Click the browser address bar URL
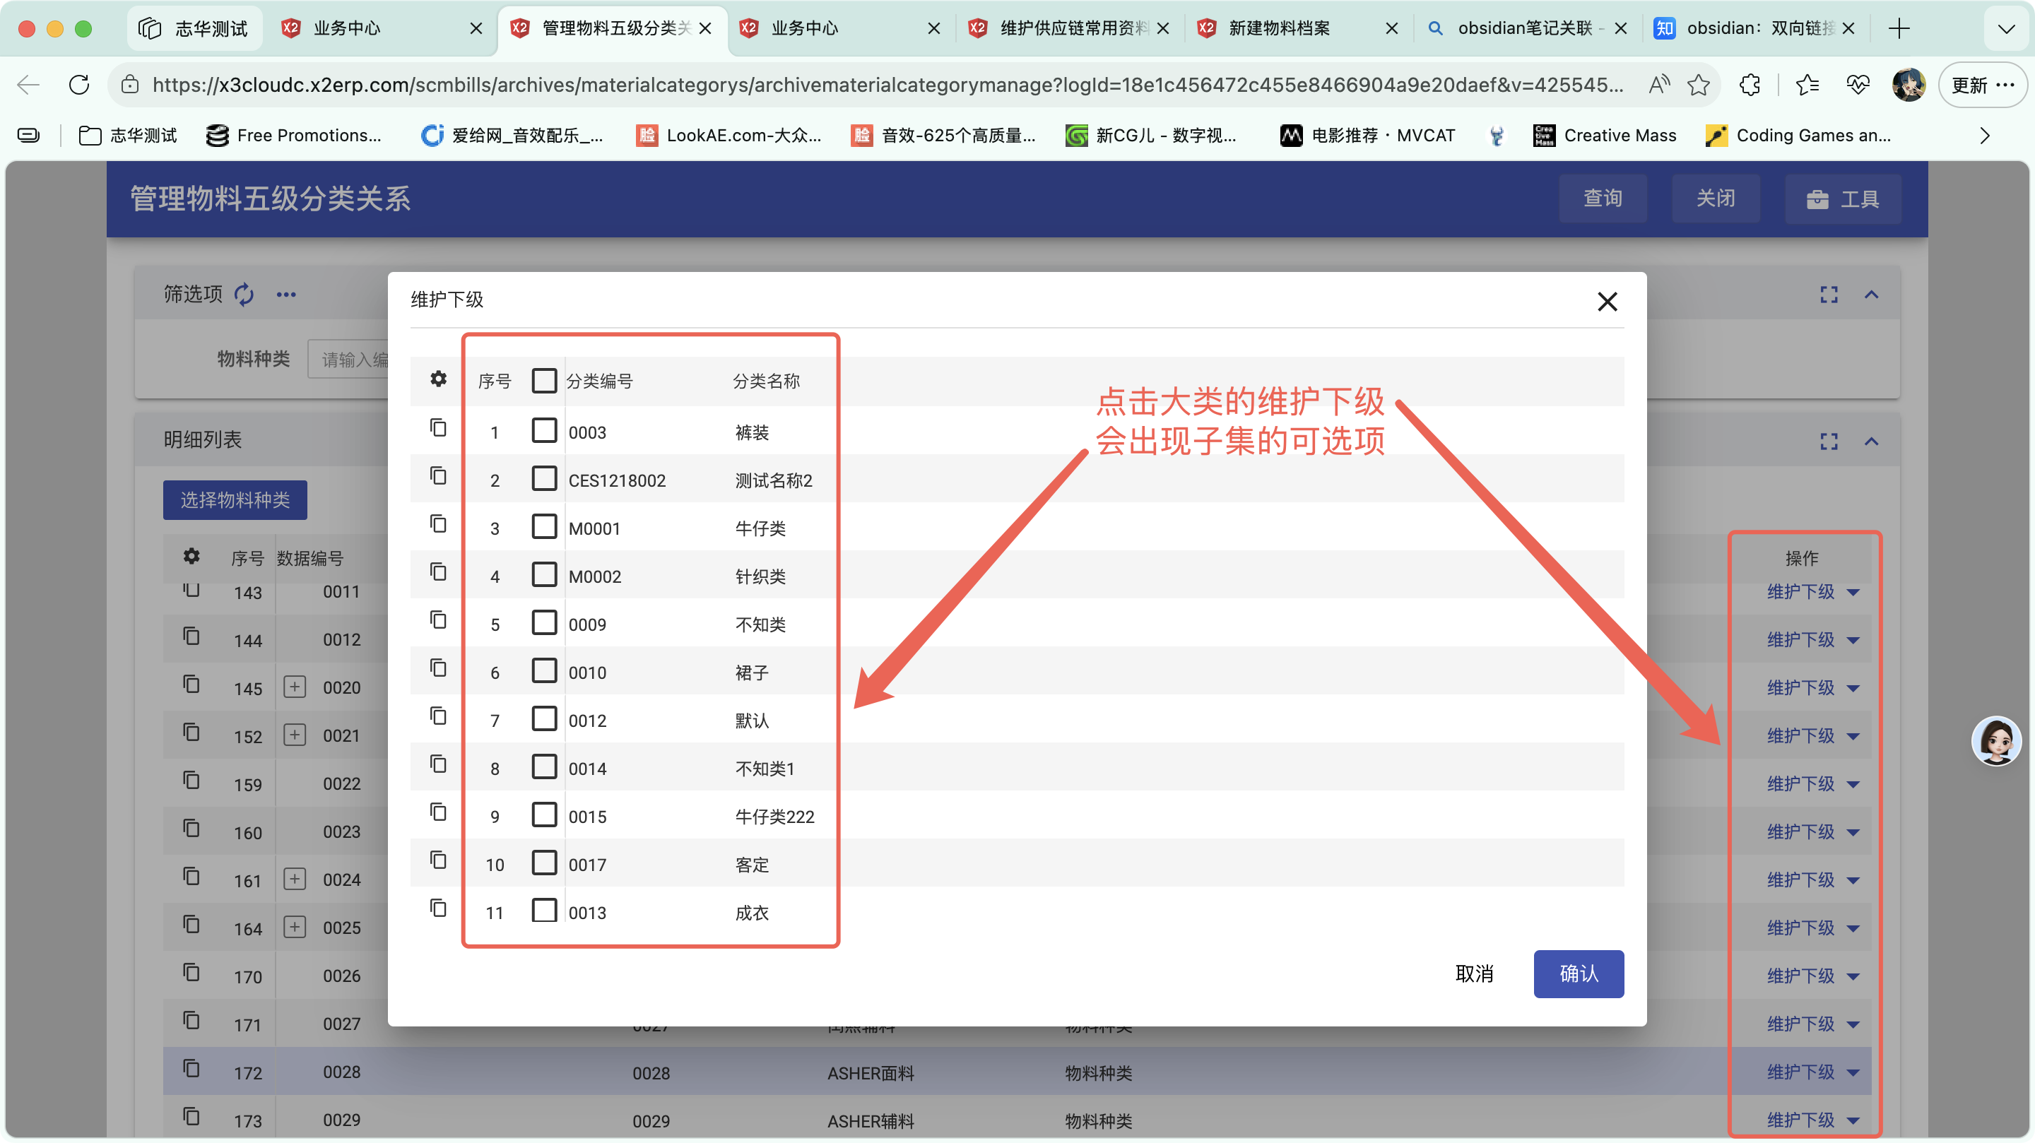This screenshot has width=2035, height=1143. click(887, 85)
